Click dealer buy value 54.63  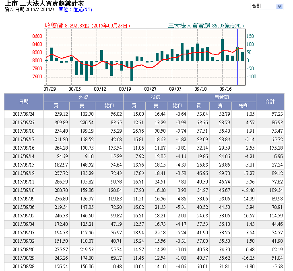pyautogui.click(x=202, y=216)
